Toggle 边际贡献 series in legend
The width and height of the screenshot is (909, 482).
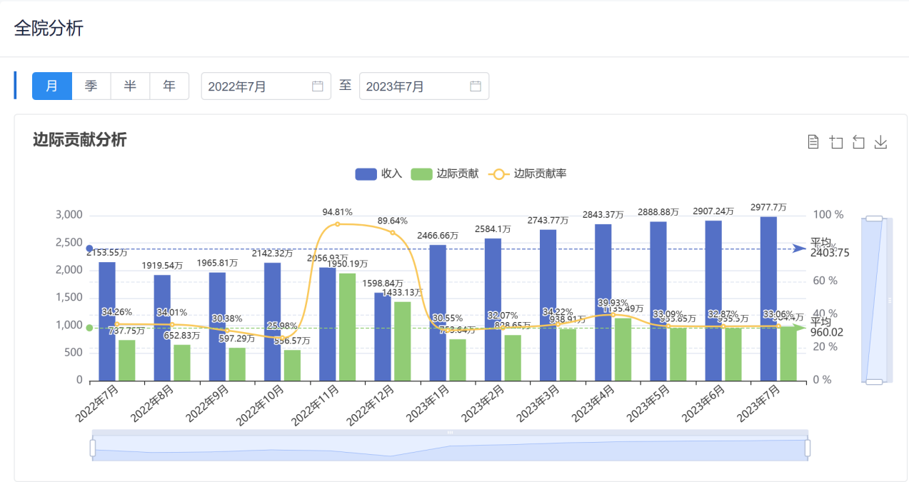[445, 174]
